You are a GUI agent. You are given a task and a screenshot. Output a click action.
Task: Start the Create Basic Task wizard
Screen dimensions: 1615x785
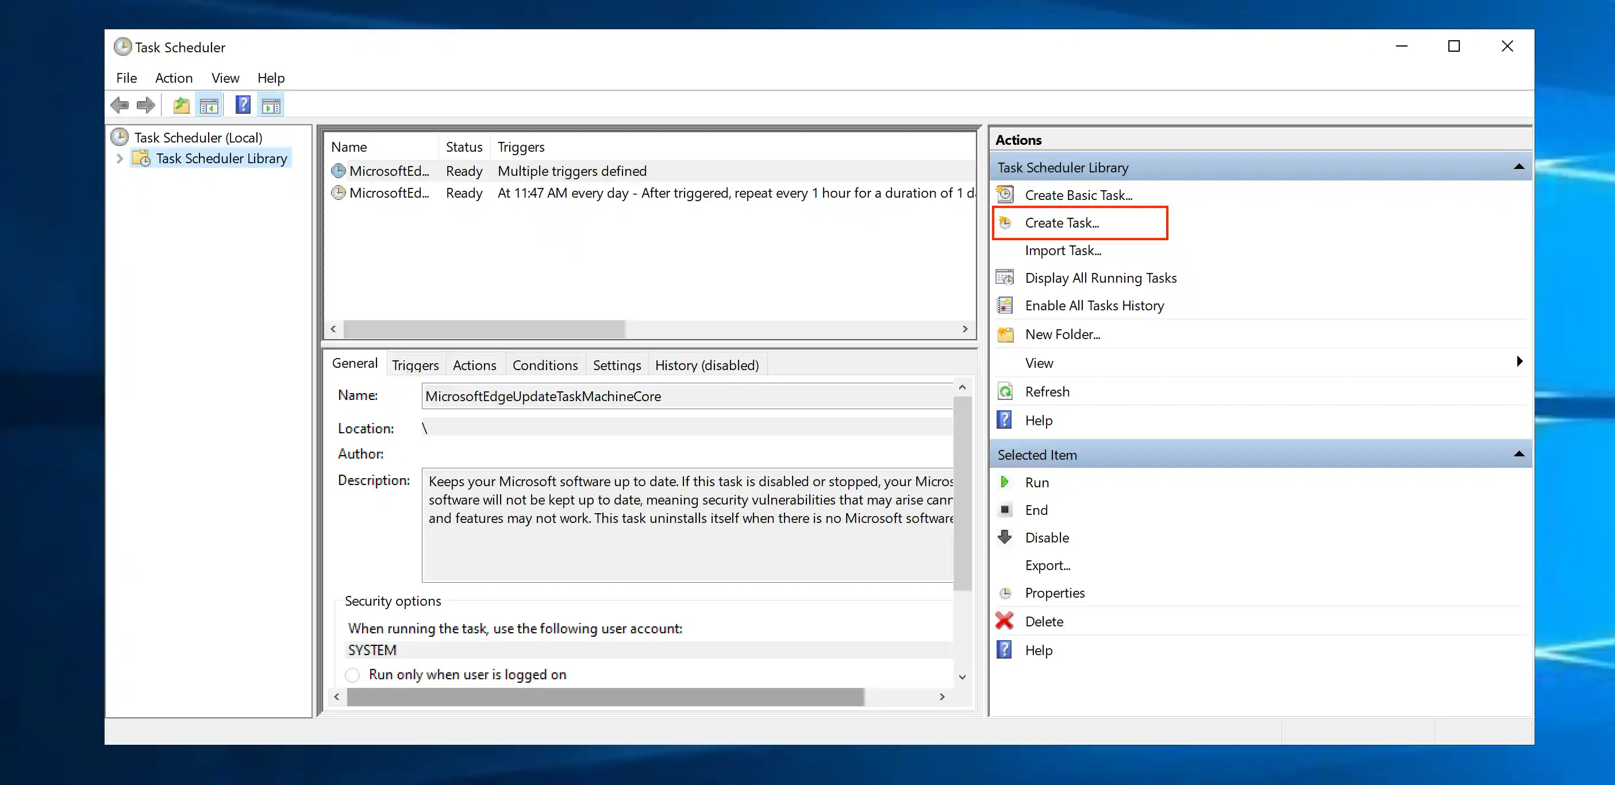tap(1078, 195)
